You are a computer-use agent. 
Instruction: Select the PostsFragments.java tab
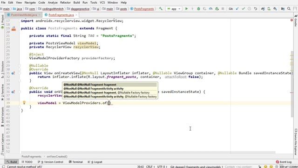61,15
